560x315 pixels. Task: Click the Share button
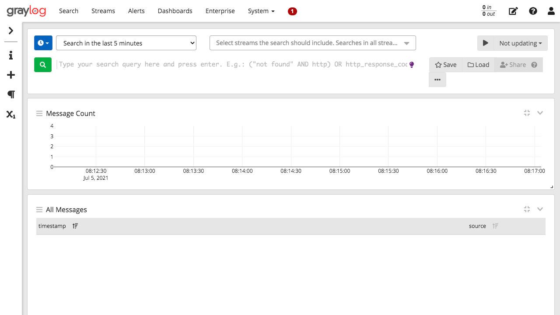click(513, 65)
